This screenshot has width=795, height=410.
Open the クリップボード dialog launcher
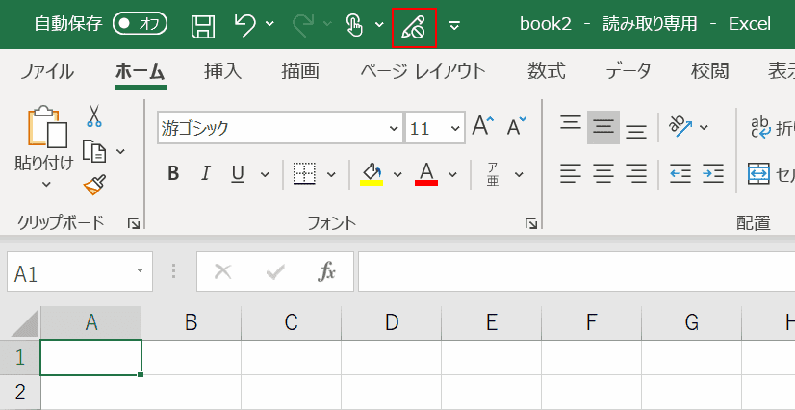pyautogui.click(x=134, y=223)
